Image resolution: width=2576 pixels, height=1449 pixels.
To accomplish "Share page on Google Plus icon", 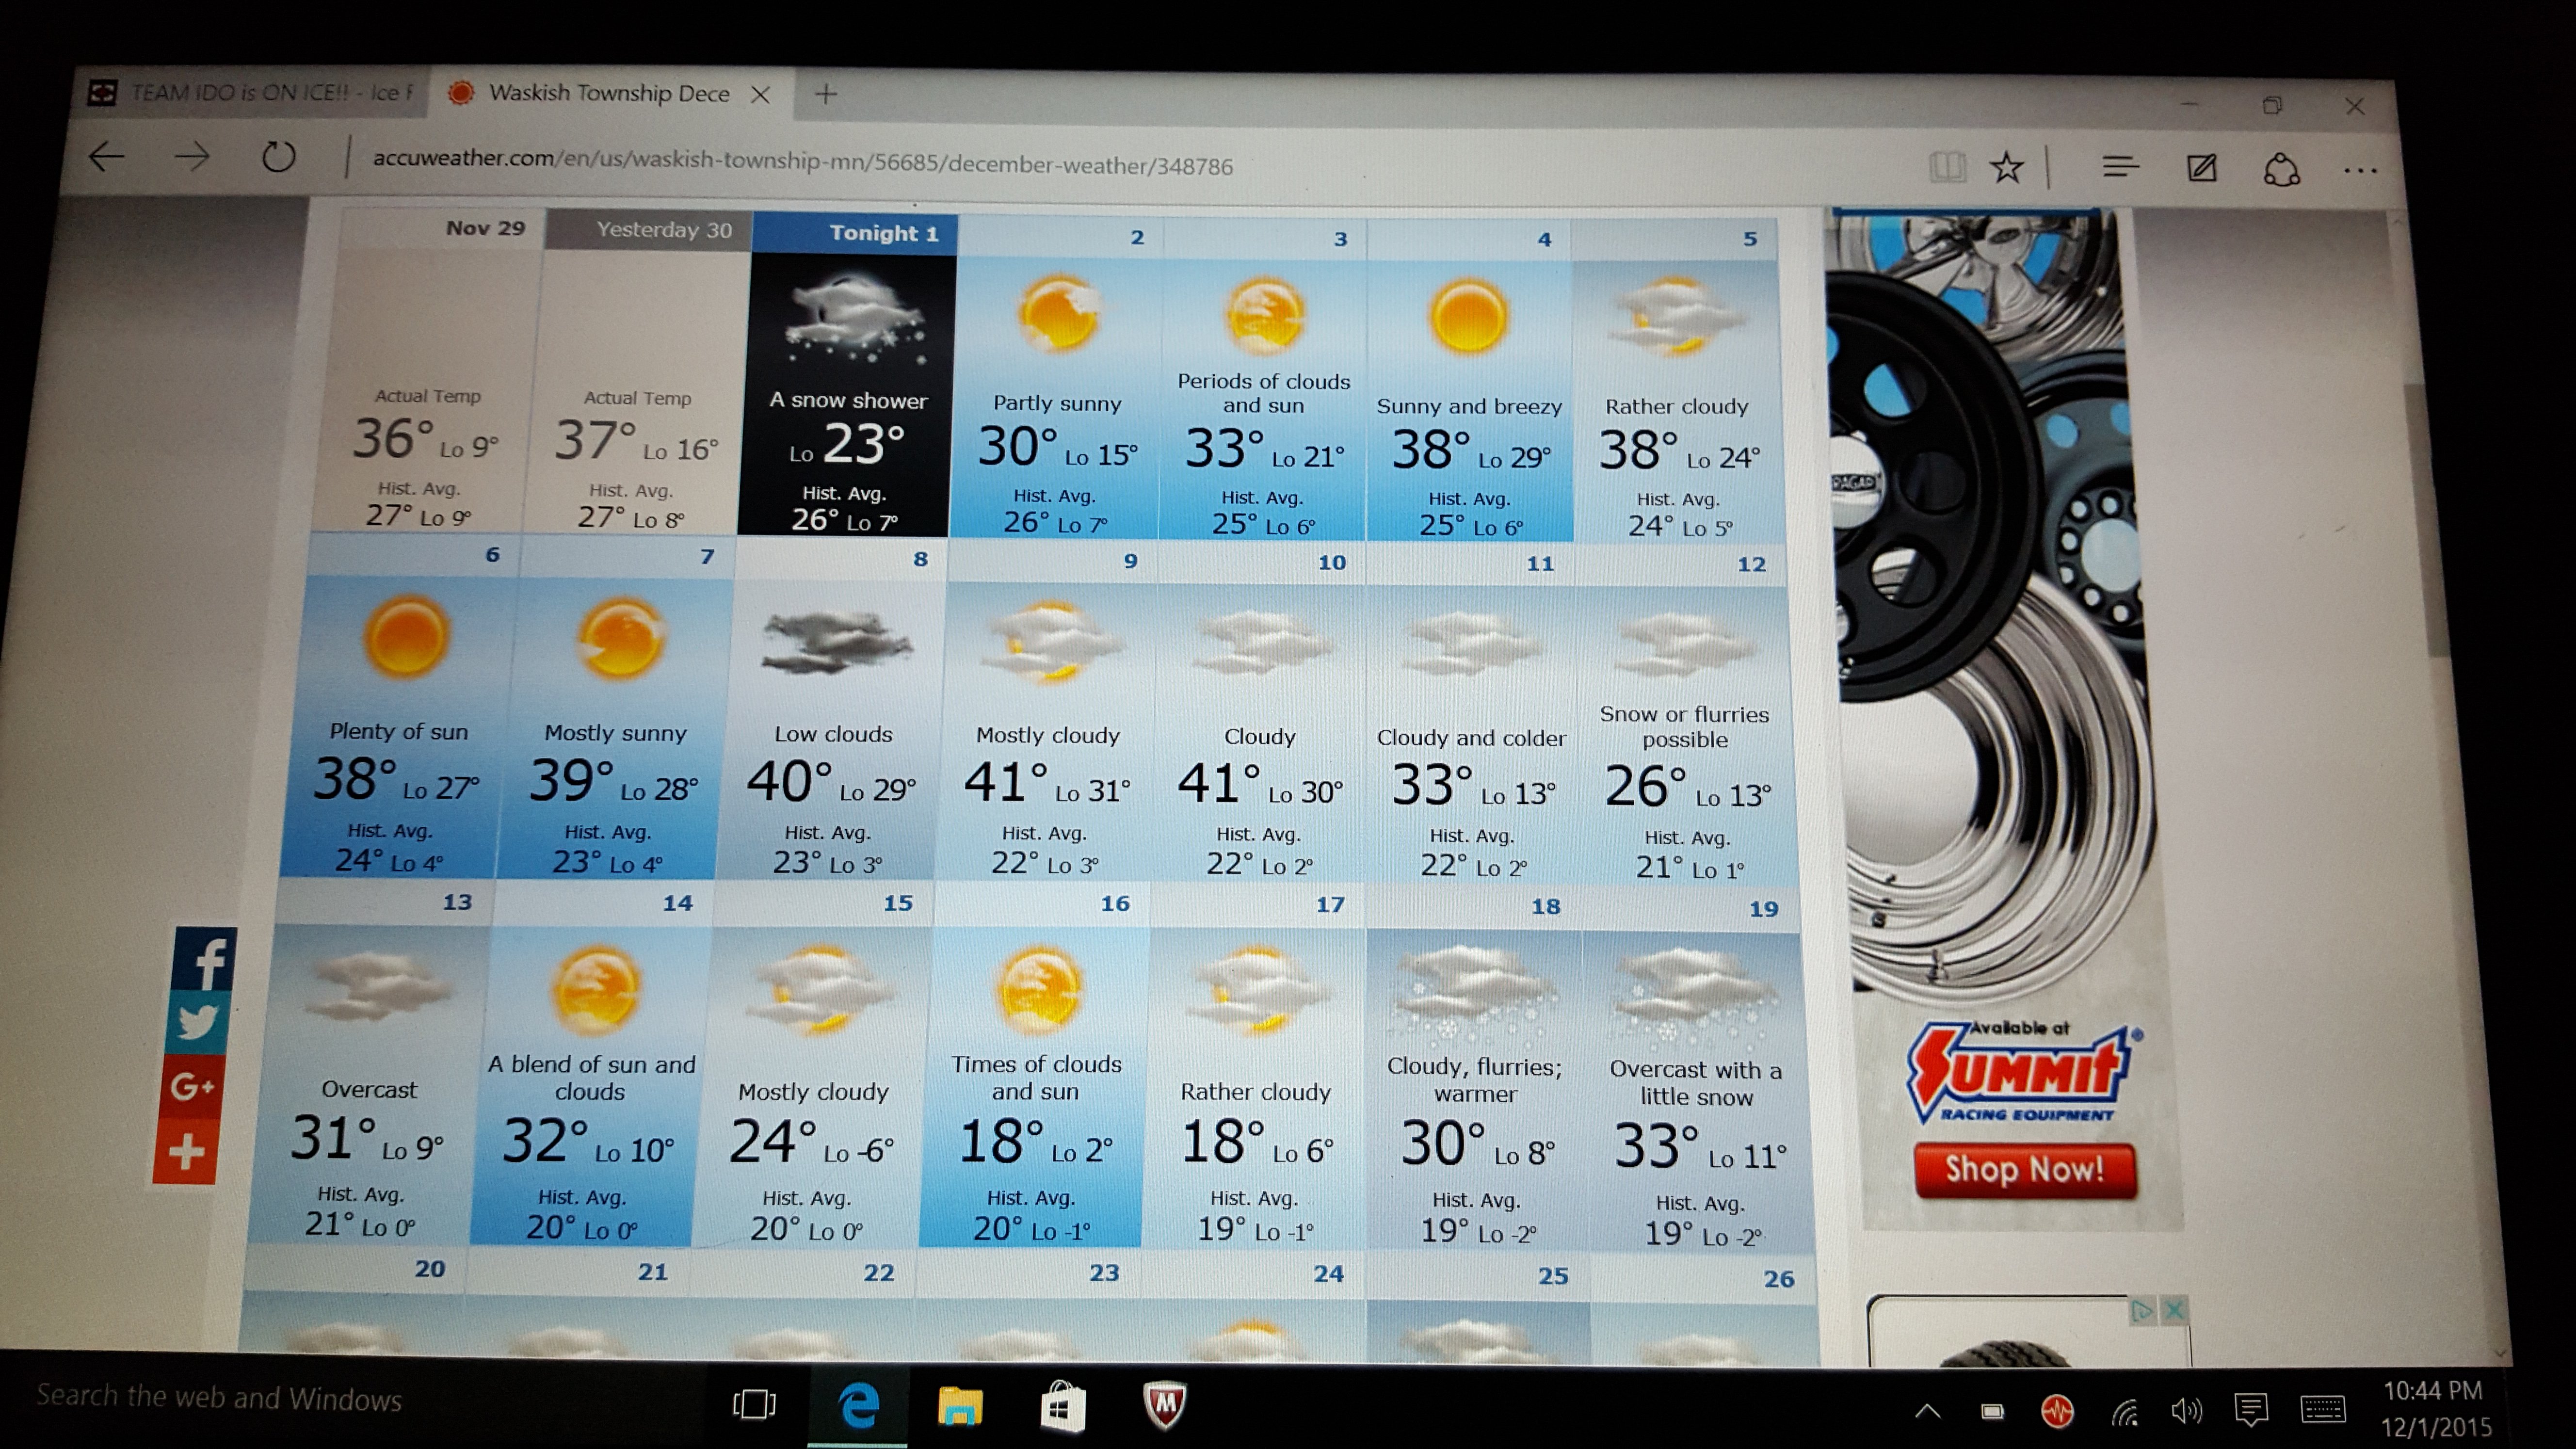I will click(191, 1087).
